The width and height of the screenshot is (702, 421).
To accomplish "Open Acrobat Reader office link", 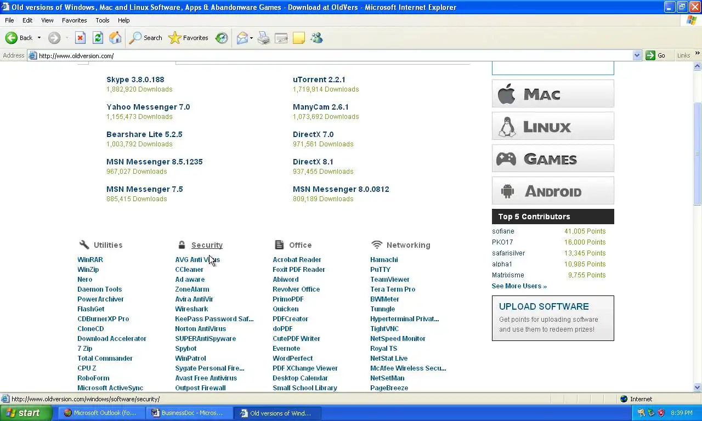I will [x=297, y=260].
